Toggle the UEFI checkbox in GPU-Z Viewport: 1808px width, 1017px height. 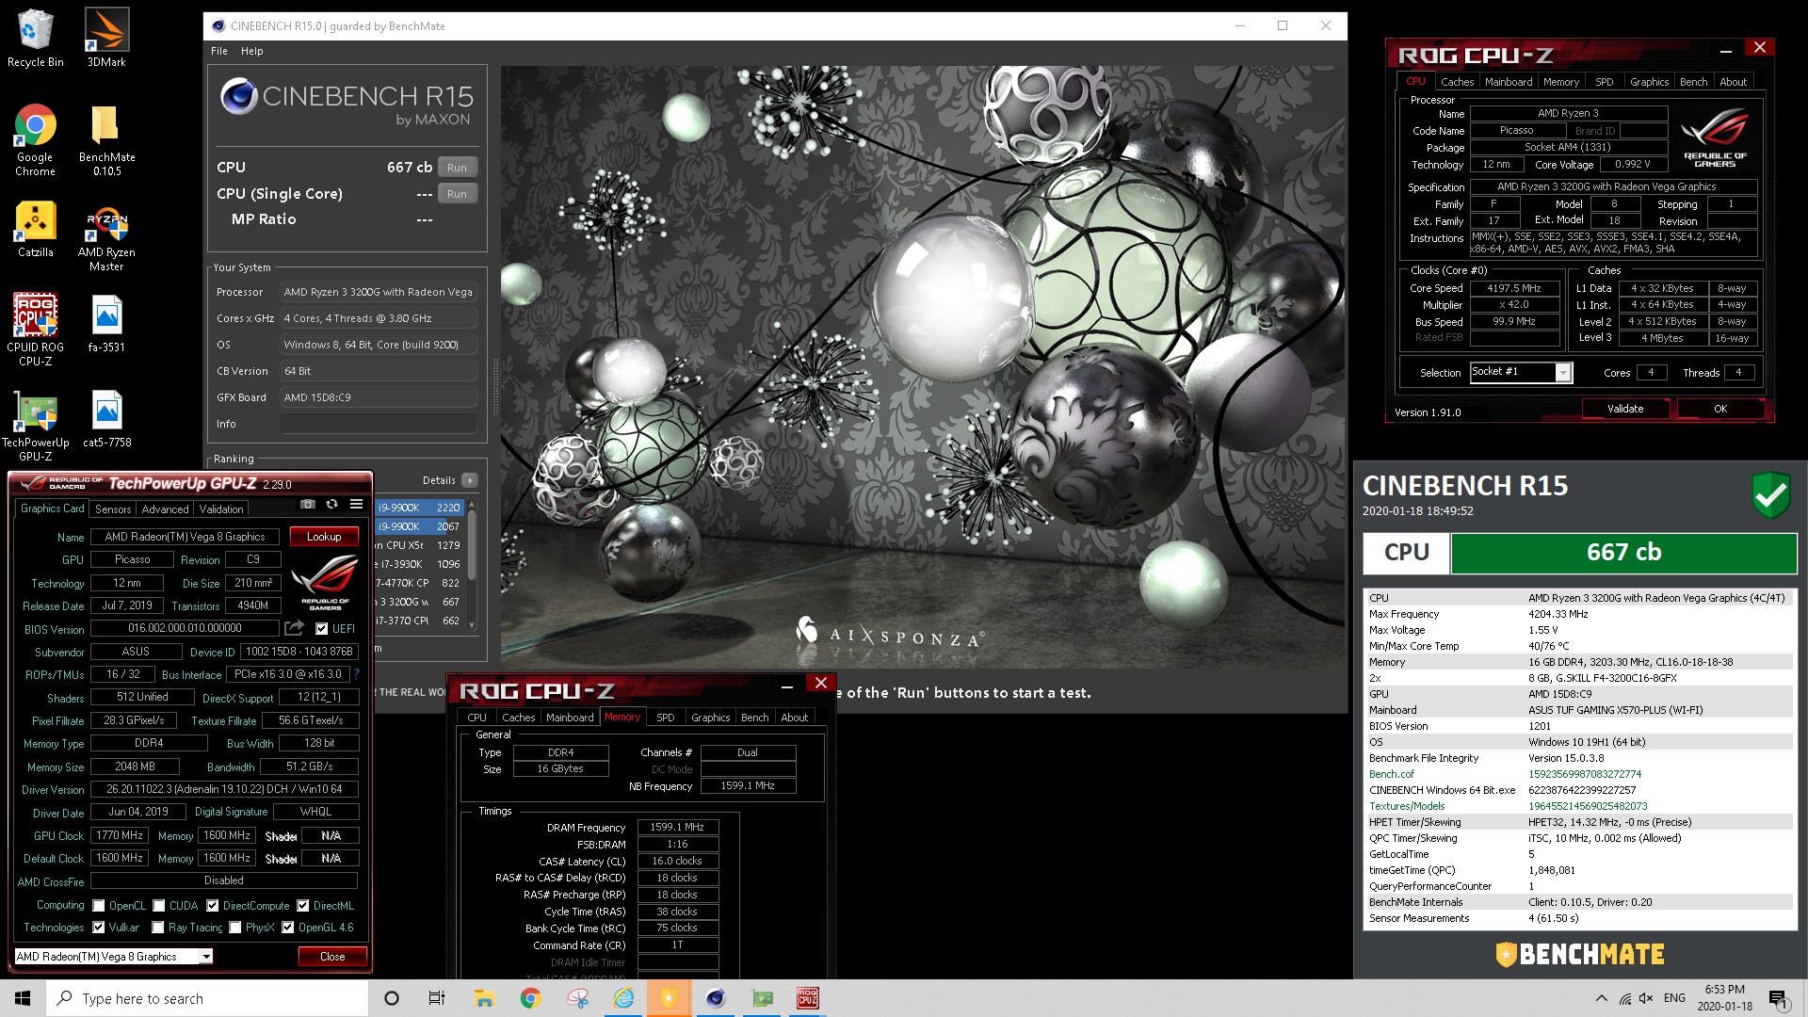tap(321, 629)
